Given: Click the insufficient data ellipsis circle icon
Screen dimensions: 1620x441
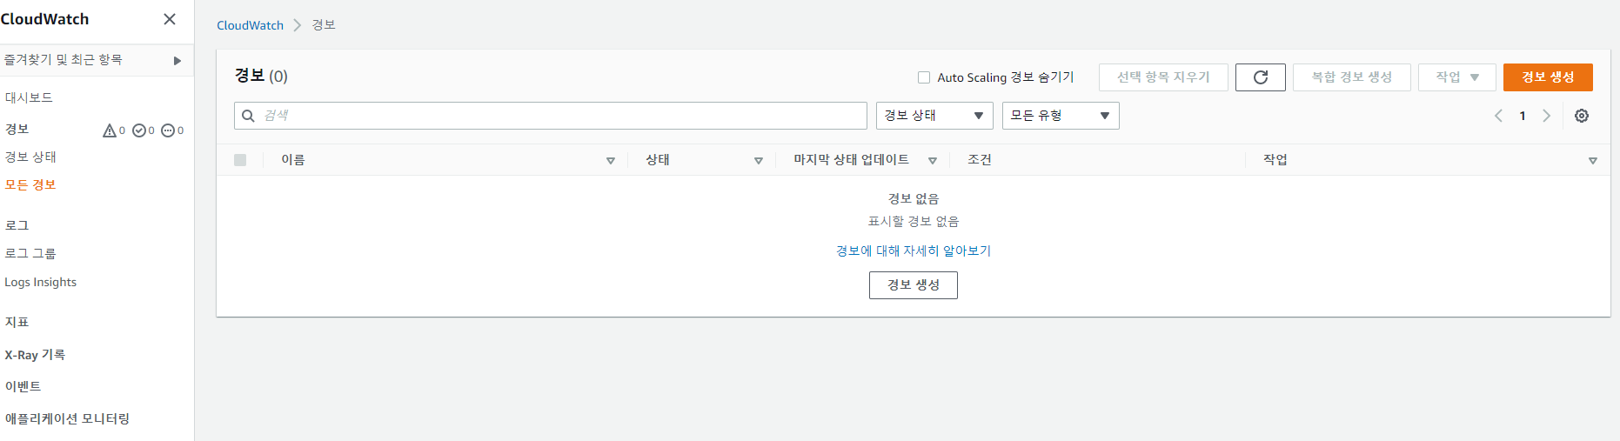Looking at the screenshot, I should [168, 130].
